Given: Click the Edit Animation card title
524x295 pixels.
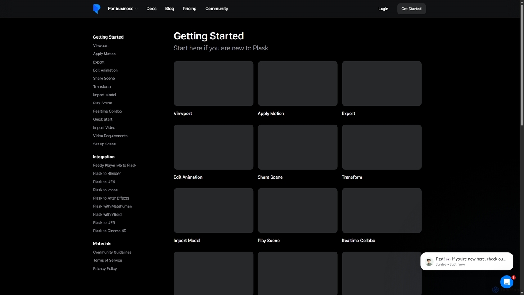Looking at the screenshot, I should [x=188, y=177].
